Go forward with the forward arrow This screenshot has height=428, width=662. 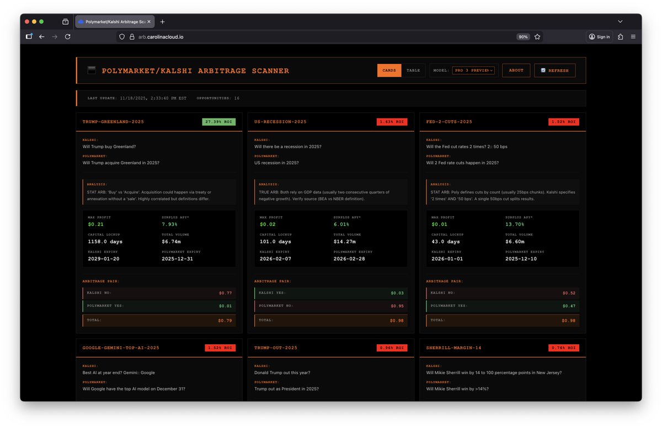coord(55,36)
